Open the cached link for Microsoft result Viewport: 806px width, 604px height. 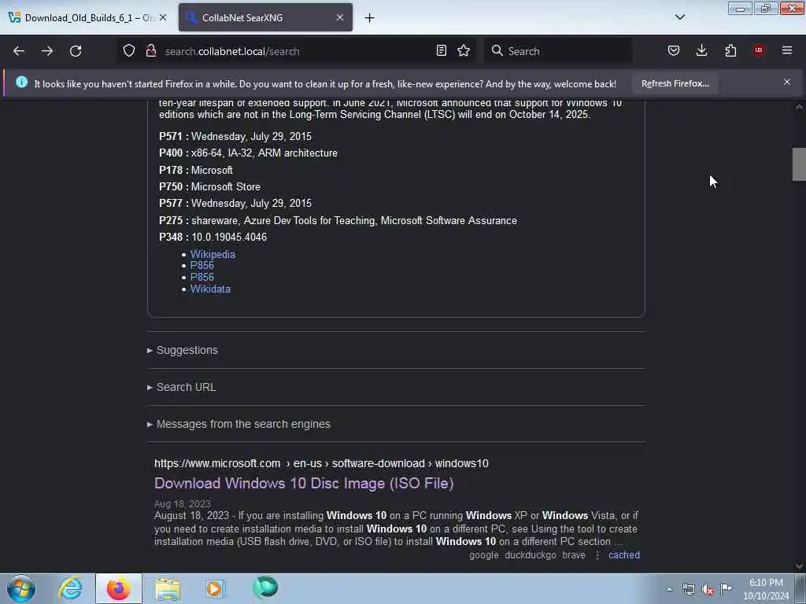point(624,555)
